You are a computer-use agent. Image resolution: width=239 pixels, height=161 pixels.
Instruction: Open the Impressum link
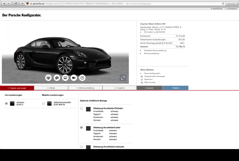coord(232,9)
